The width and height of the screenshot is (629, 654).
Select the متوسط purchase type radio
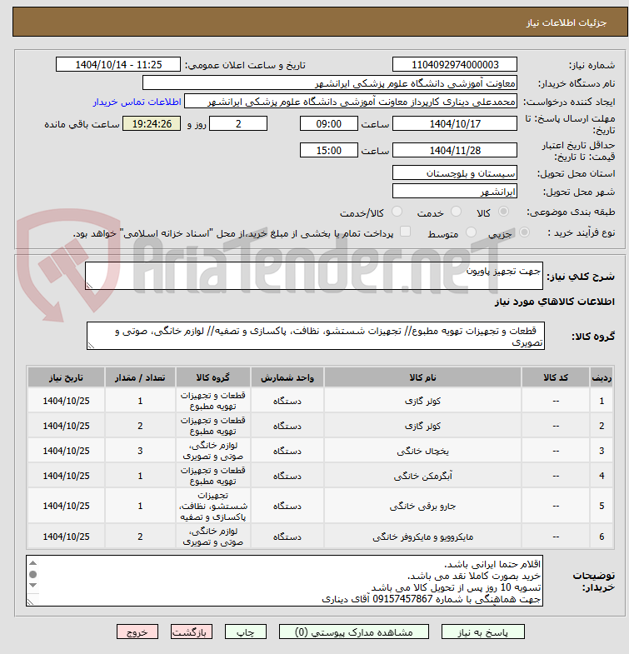[x=471, y=232]
